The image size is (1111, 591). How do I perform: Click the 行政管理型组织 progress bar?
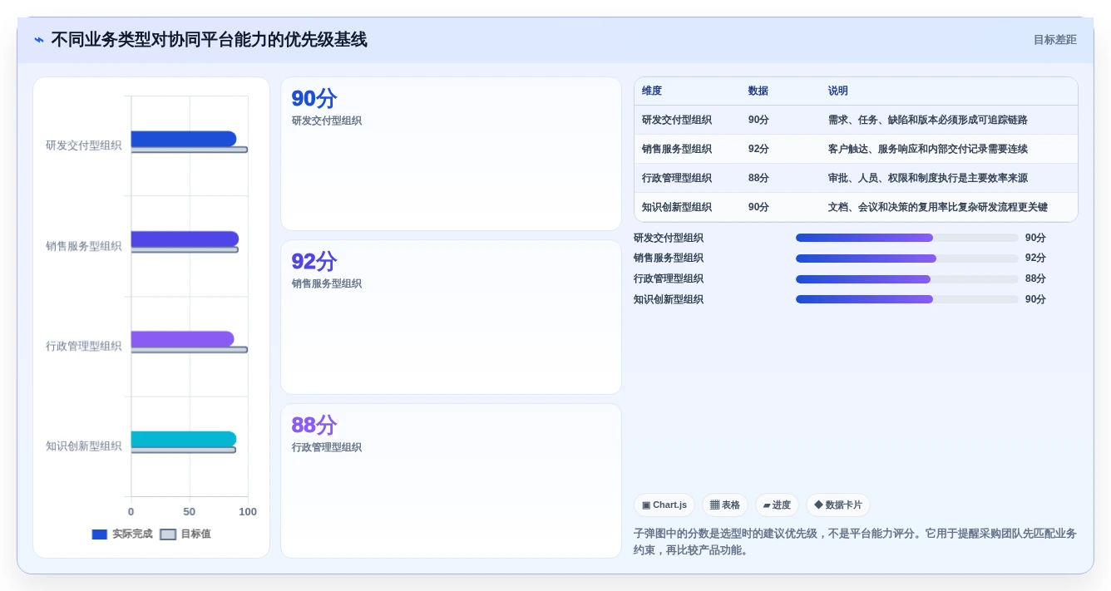click(x=906, y=279)
